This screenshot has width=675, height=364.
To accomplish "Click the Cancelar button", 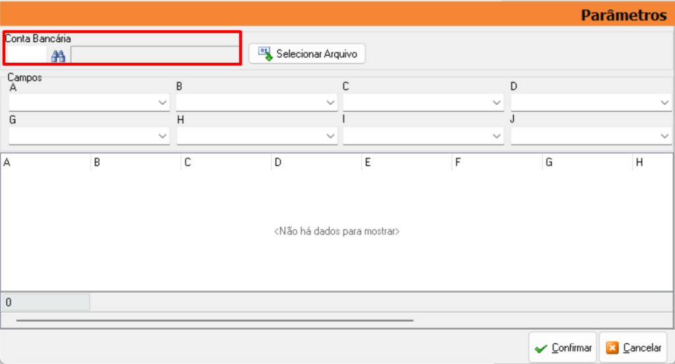I will (633, 348).
